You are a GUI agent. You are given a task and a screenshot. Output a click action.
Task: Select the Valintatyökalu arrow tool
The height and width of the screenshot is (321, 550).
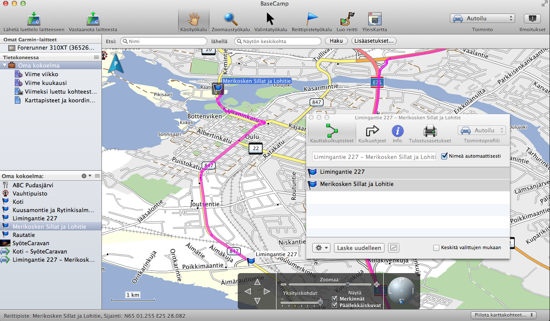point(270,19)
